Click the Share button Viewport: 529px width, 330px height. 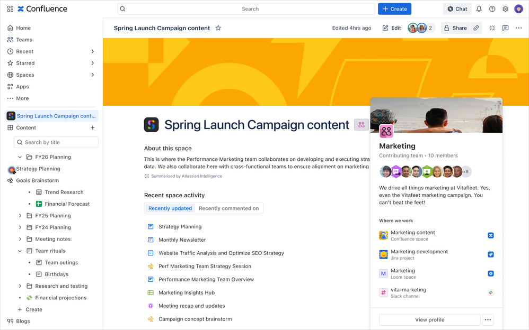click(x=455, y=28)
